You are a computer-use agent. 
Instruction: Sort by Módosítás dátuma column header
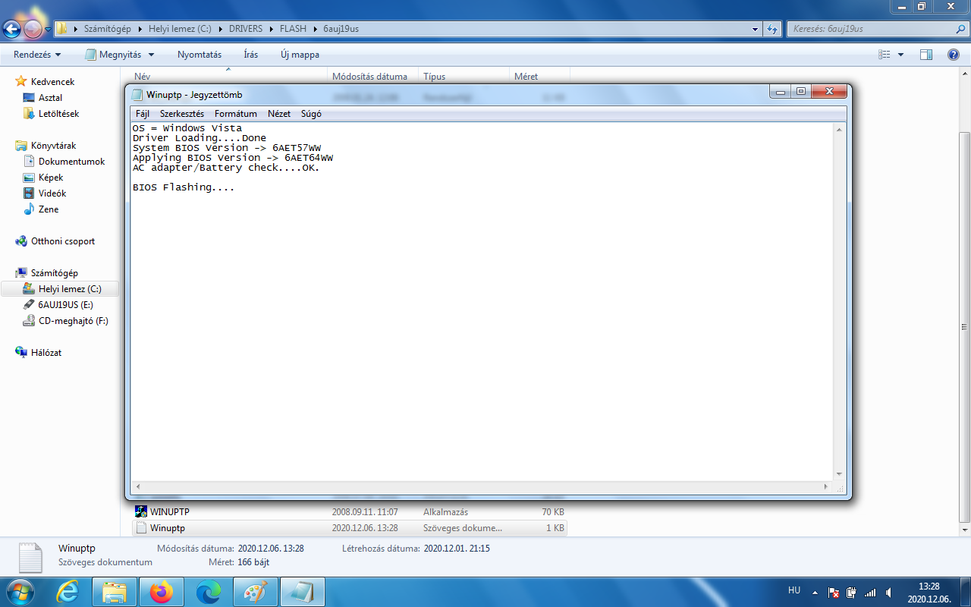[373, 76]
